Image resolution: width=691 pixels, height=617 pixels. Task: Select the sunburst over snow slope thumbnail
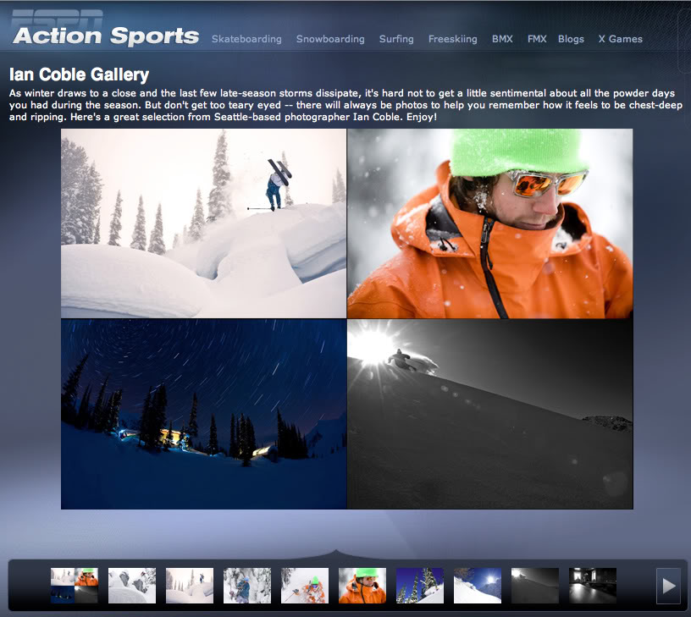coord(478,586)
